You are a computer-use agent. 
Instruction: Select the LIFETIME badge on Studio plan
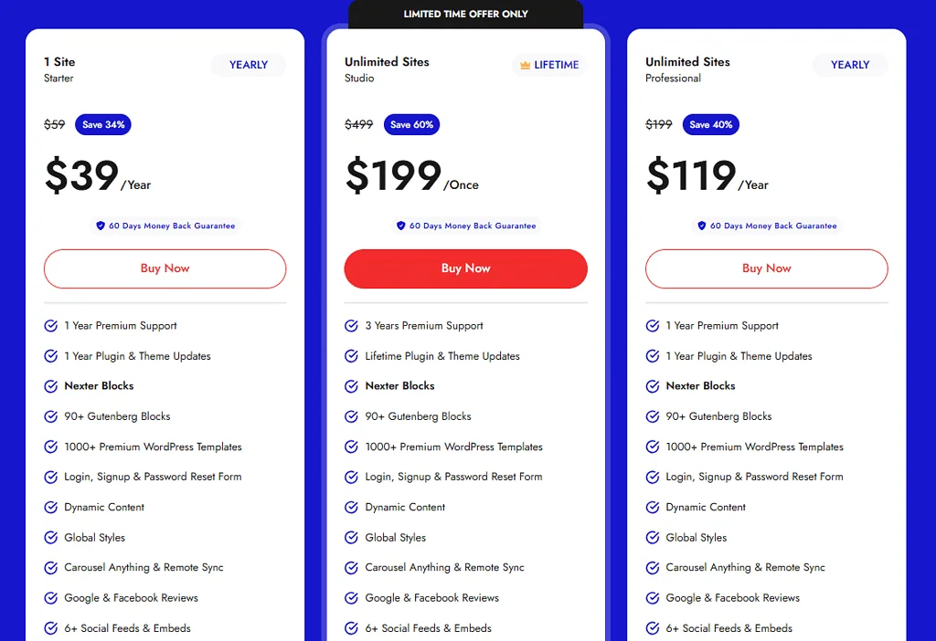pyautogui.click(x=549, y=66)
